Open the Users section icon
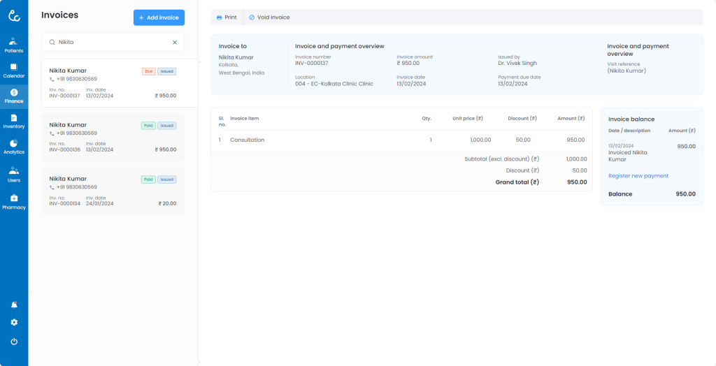 tap(14, 174)
